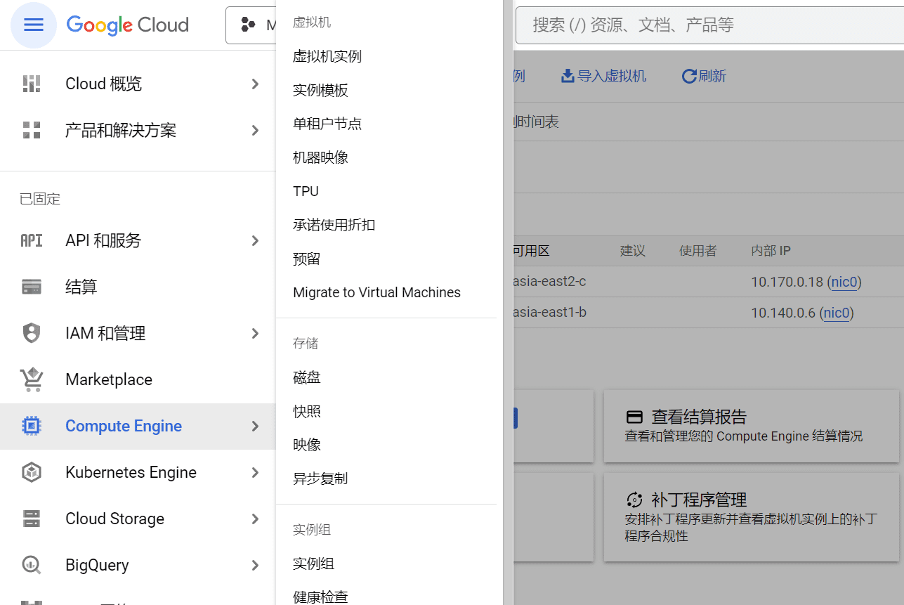Expand the IAM 和管理 submenu chevron

point(254,333)
